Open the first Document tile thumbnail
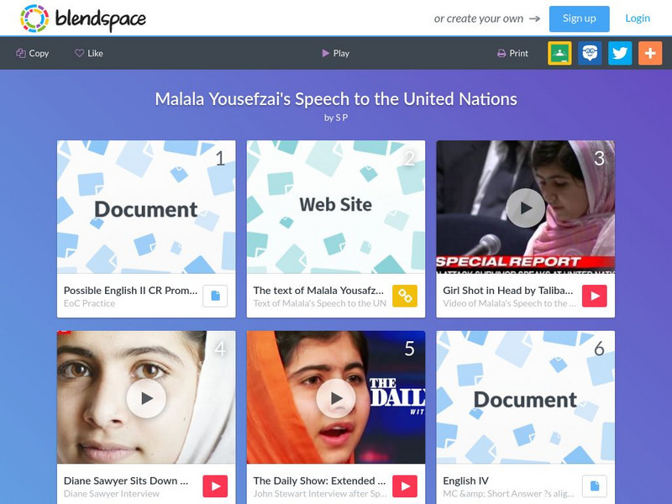The width and height of the screenshot is (672, 504). (x=146, y=207)
